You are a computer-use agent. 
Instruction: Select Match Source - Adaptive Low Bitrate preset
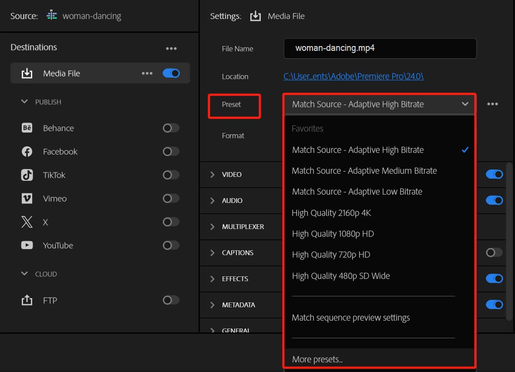[x=379, y=192]
